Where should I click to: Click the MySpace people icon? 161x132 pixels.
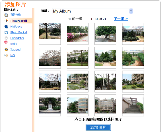pyautogui.click(x=6, y=27)
